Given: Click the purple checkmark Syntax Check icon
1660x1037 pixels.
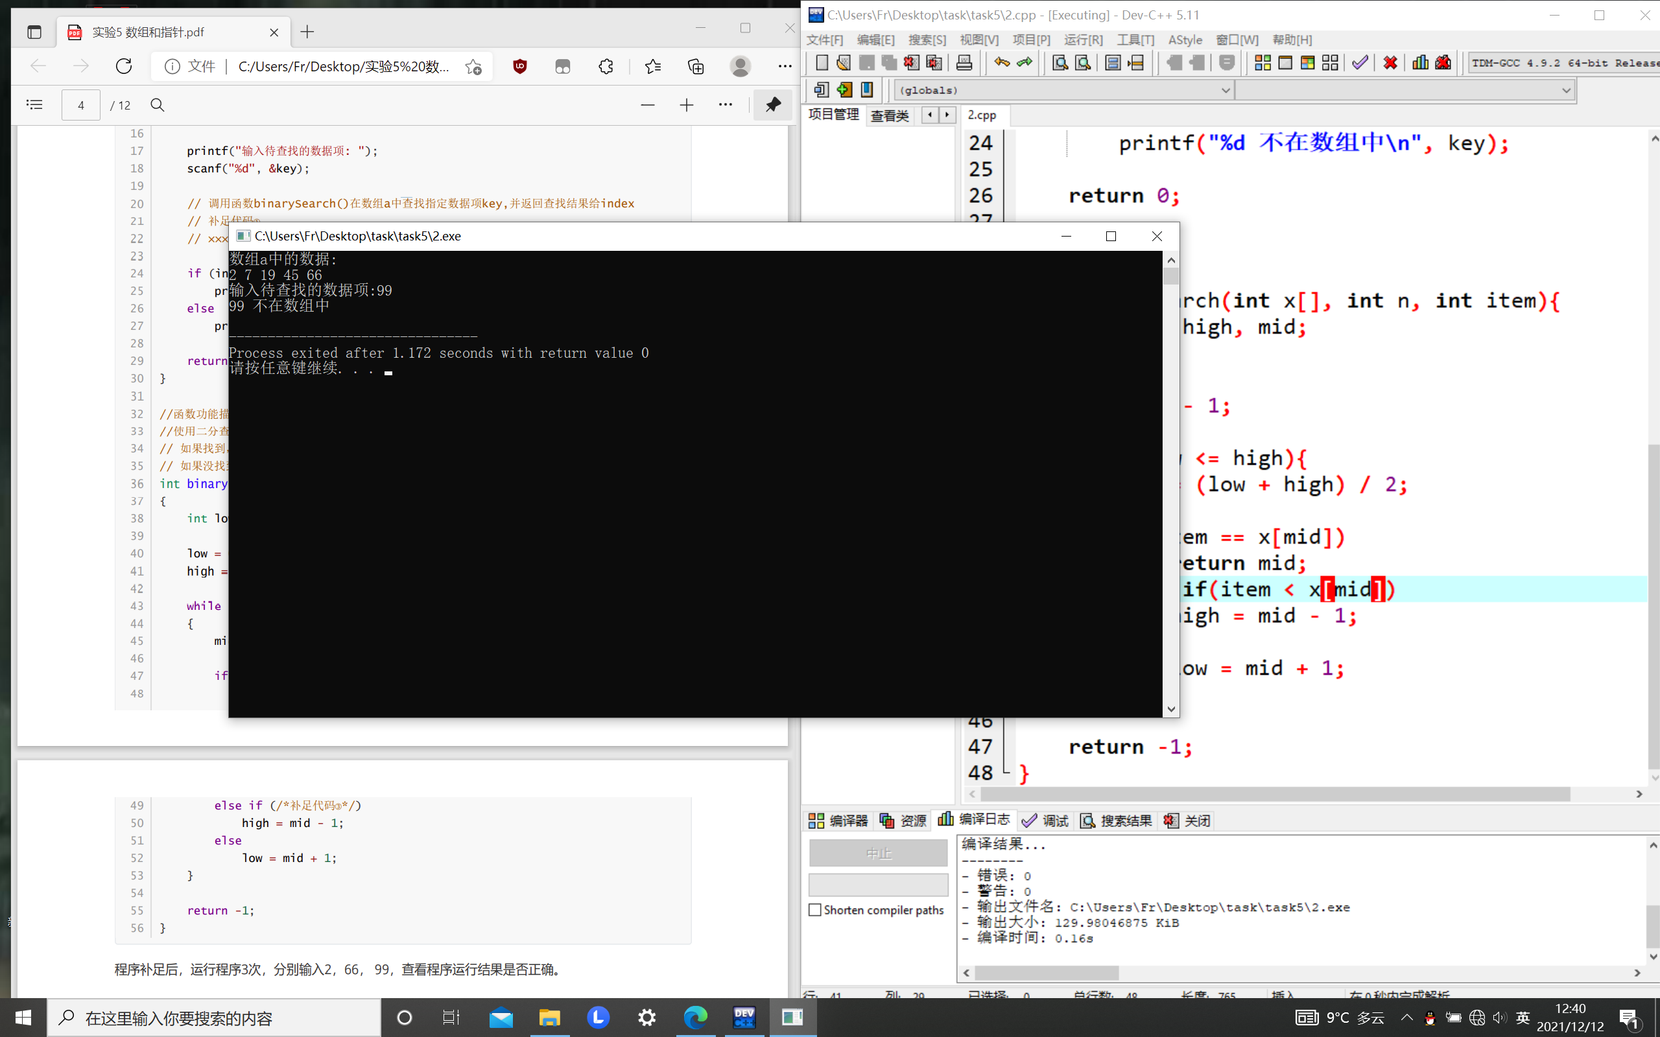Looking at the screenshot, I should tap(1360, 63).
